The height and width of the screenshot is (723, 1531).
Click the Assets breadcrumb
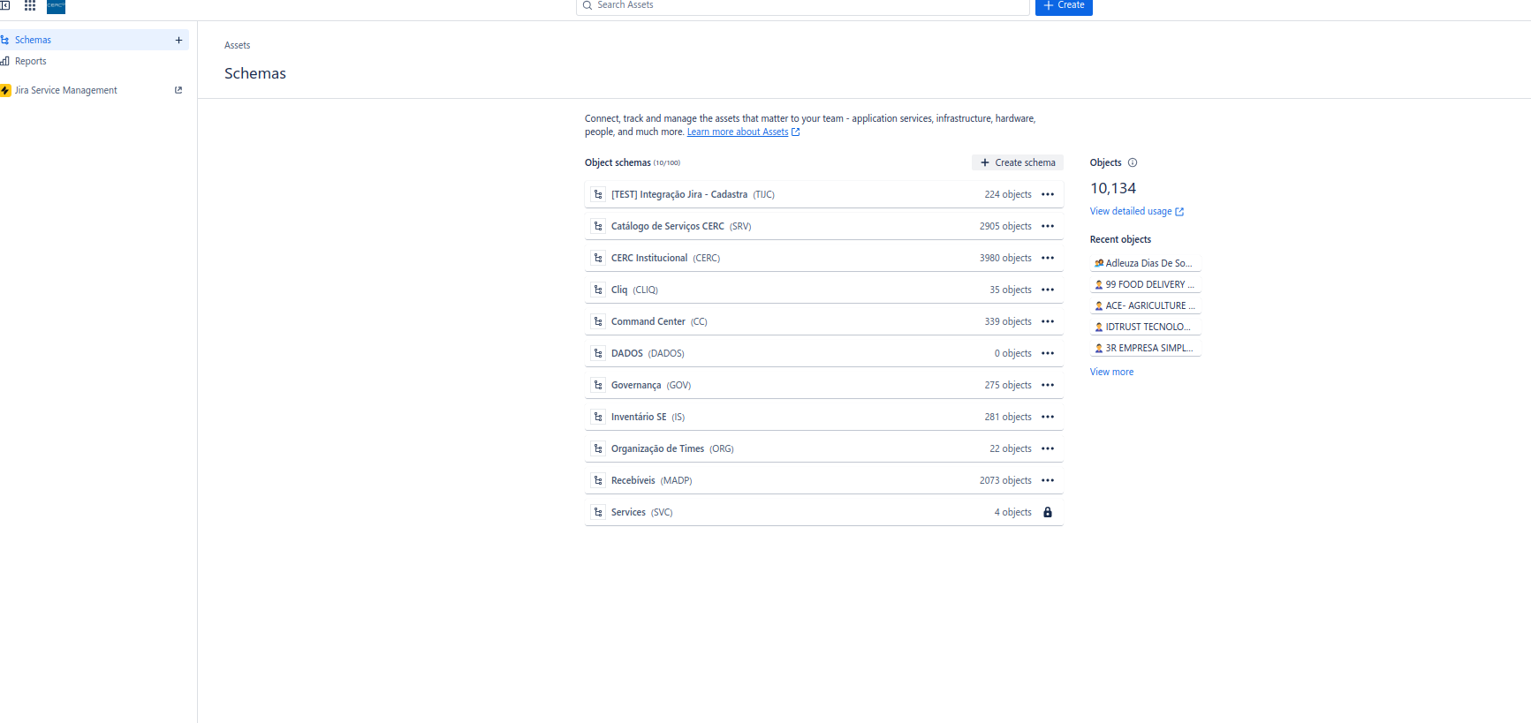tap(238, 45)
